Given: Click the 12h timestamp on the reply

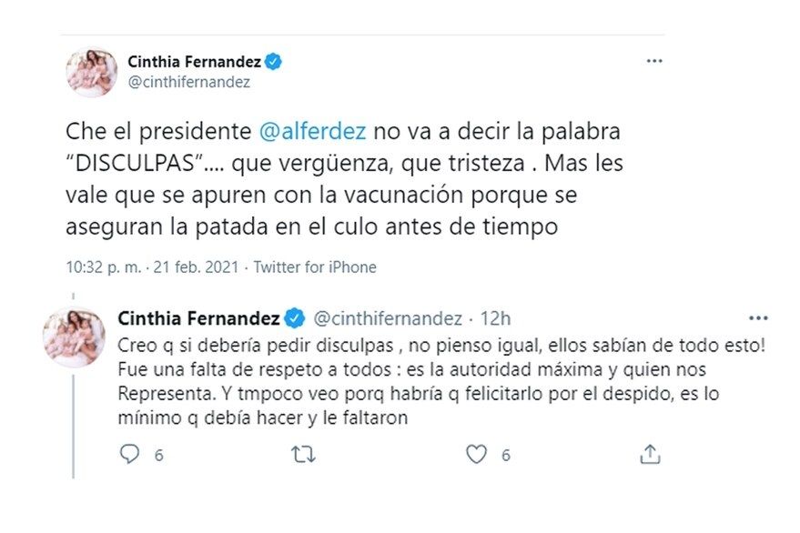Looking at the screenshot, I should click(496, 318).
